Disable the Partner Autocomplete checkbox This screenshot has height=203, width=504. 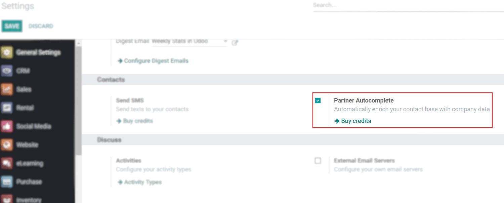click(318, 100)
